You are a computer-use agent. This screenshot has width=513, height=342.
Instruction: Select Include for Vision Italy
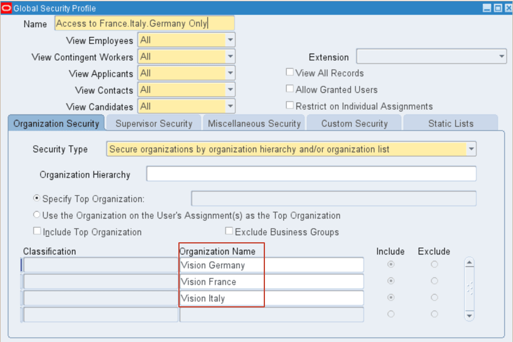click(x=391, y=297)
